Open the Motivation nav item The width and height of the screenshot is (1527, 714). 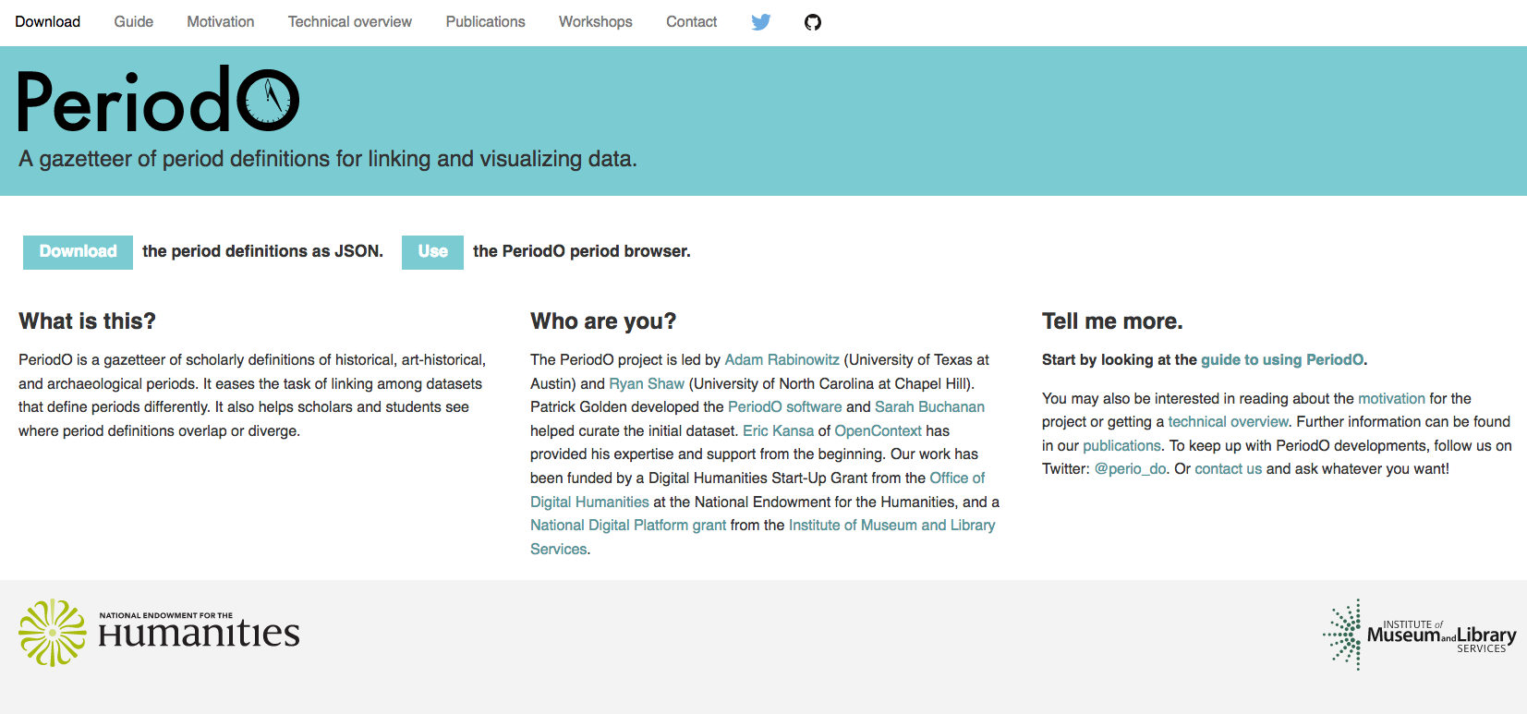[x=221, y=22]
